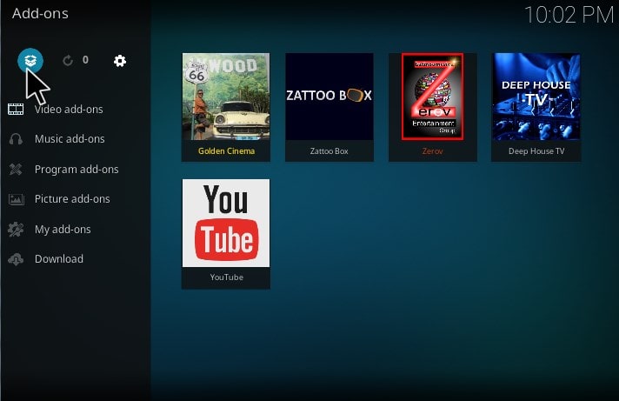Screen dimensions: 619x401
Task: Open the Download section
Action: tap(59, 258)
